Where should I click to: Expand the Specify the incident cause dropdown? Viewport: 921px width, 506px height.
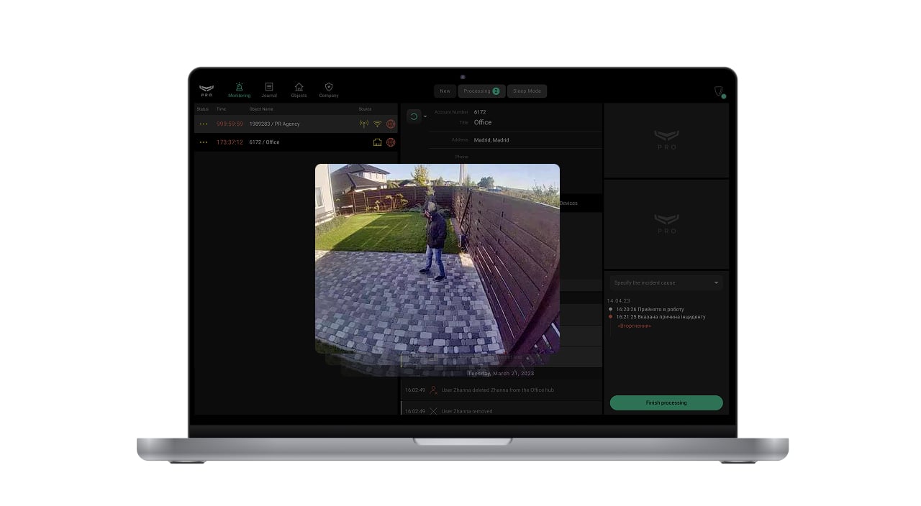(x=666, y=282)
